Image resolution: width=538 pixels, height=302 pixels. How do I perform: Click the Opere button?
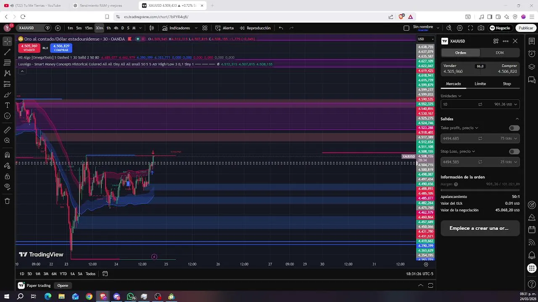[63, 286]
